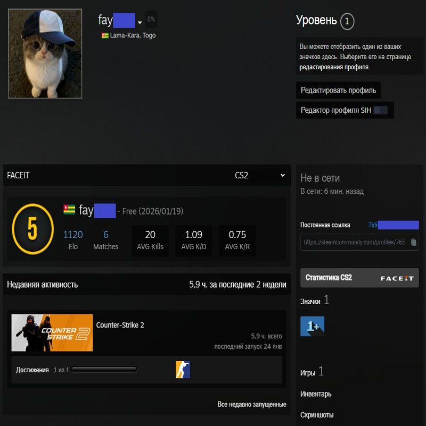Open the Инвентарь section
The height and width of the screenshot is (426, 426).
(x=315, y=394)
